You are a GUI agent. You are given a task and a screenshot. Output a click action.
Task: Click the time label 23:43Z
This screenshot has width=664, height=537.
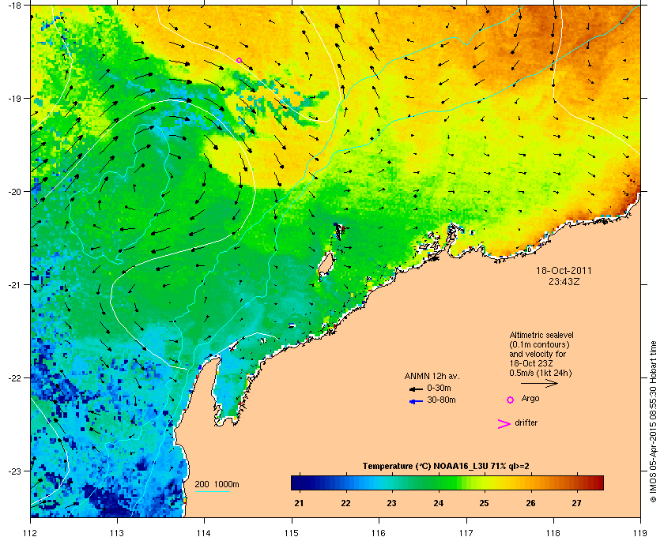564,281
